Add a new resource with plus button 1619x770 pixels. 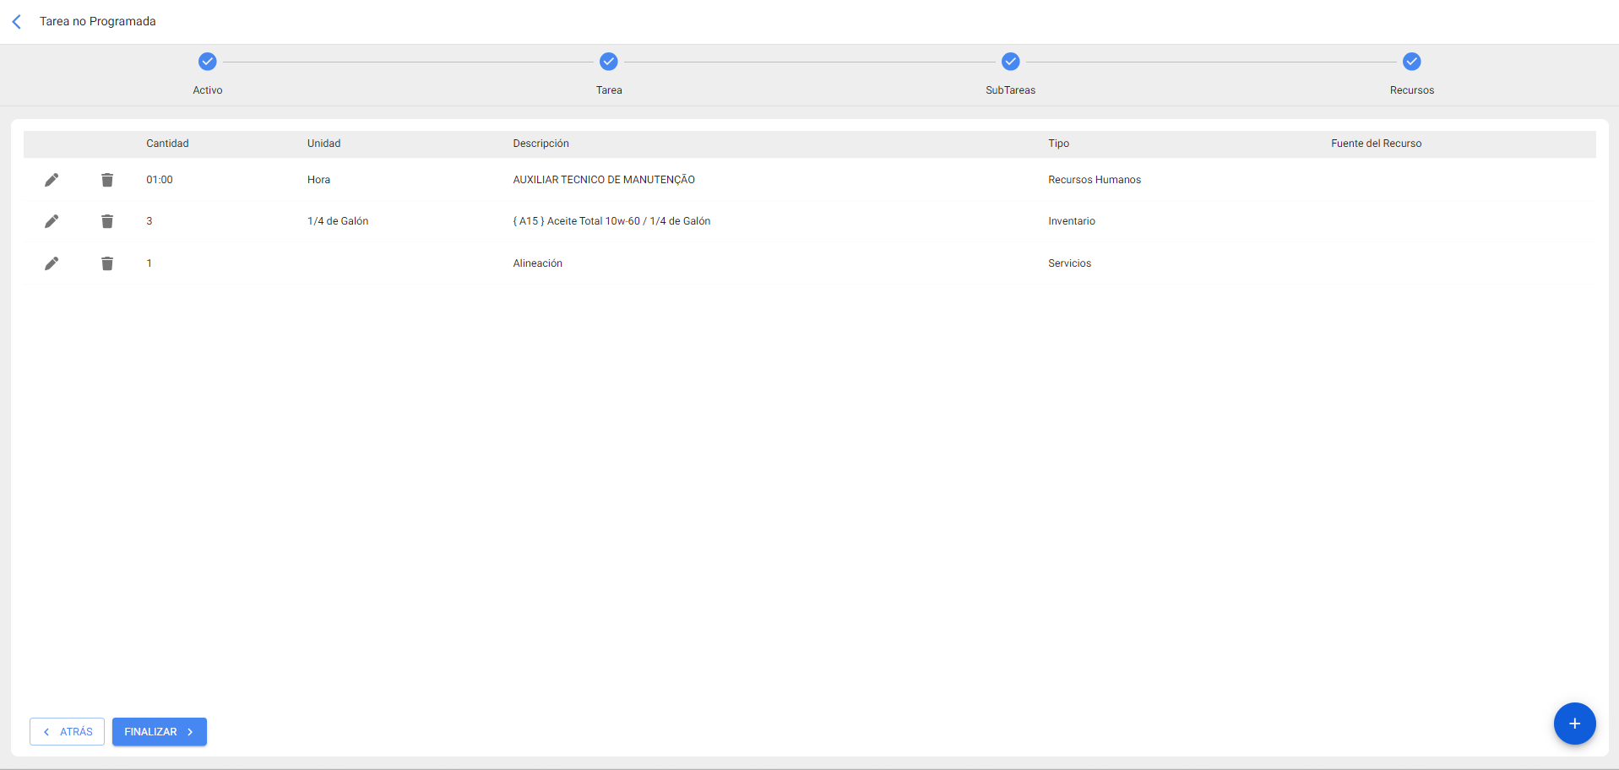[1574, 724]
